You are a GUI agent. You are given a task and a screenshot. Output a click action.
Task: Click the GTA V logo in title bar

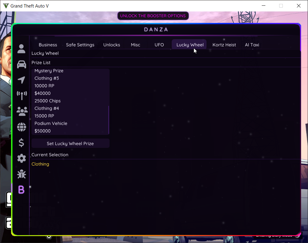(x=6, y=6)
